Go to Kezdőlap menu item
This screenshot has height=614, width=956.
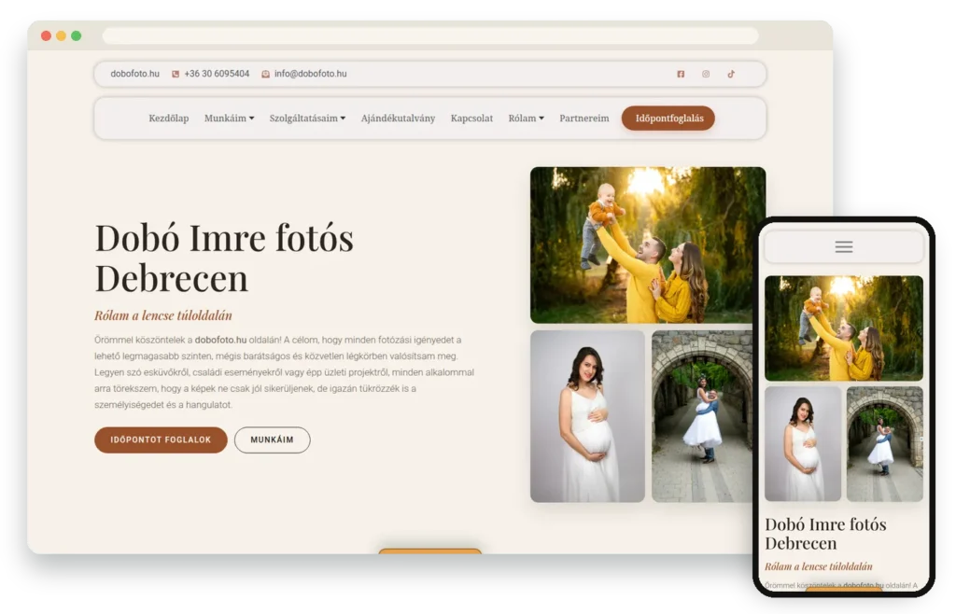169,119
